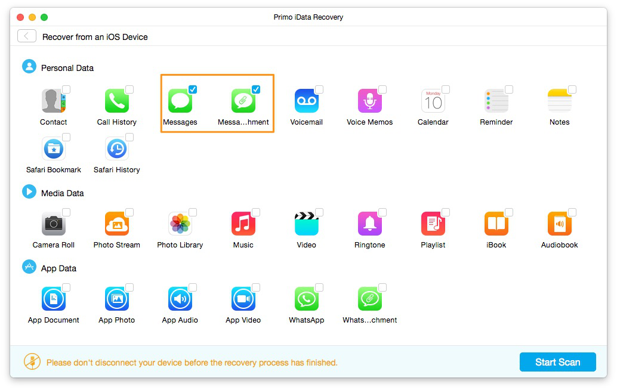Check the Safari History checkbox

click(x=129, y=137)
